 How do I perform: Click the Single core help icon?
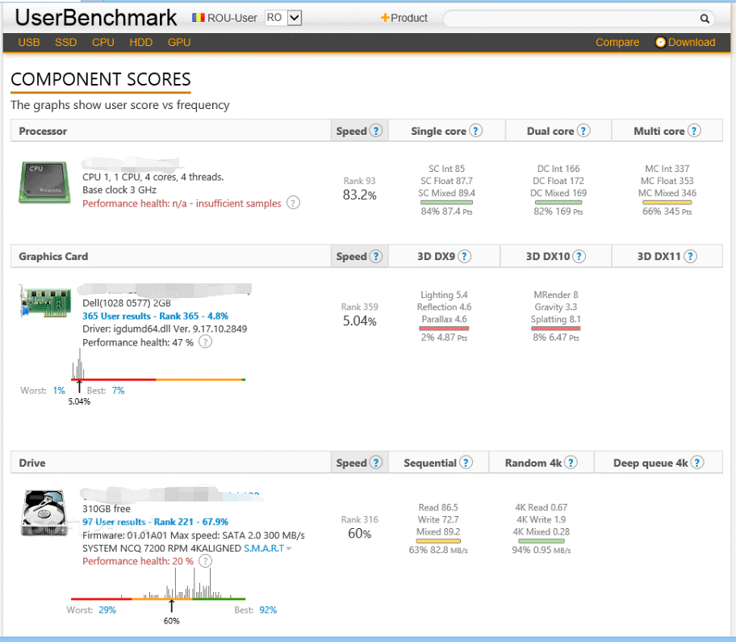click(475, 131)
